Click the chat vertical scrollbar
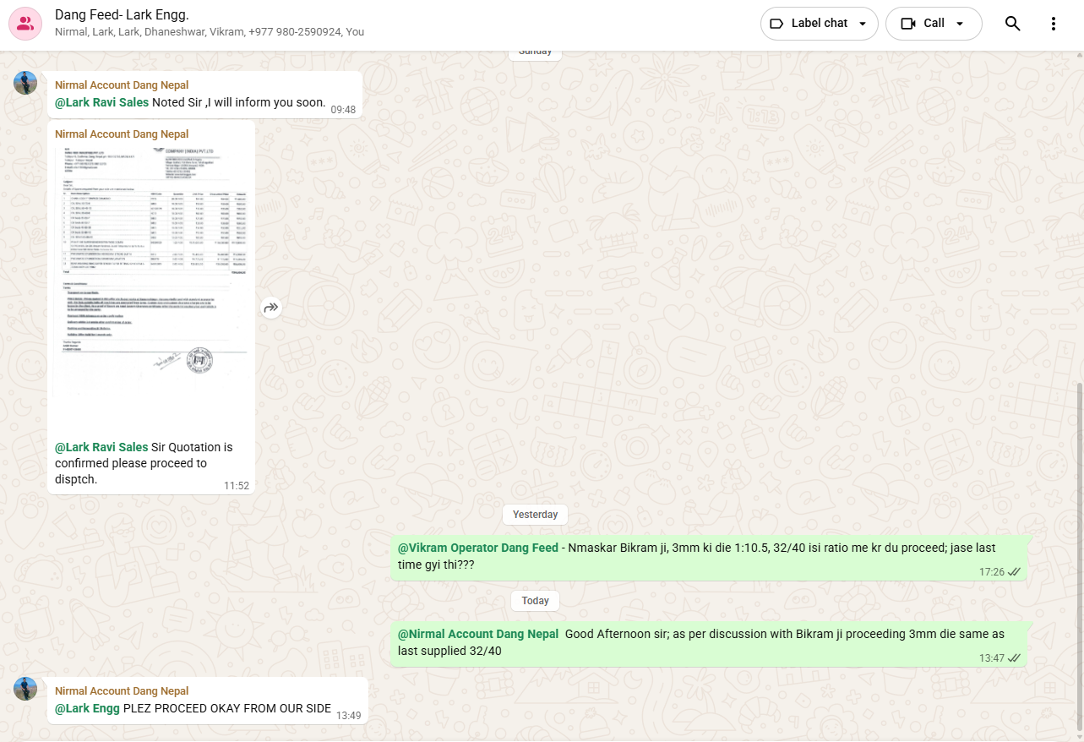 tap(1080, 558)
